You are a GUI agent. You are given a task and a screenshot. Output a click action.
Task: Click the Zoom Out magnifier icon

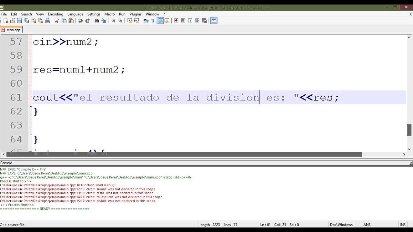120,21
